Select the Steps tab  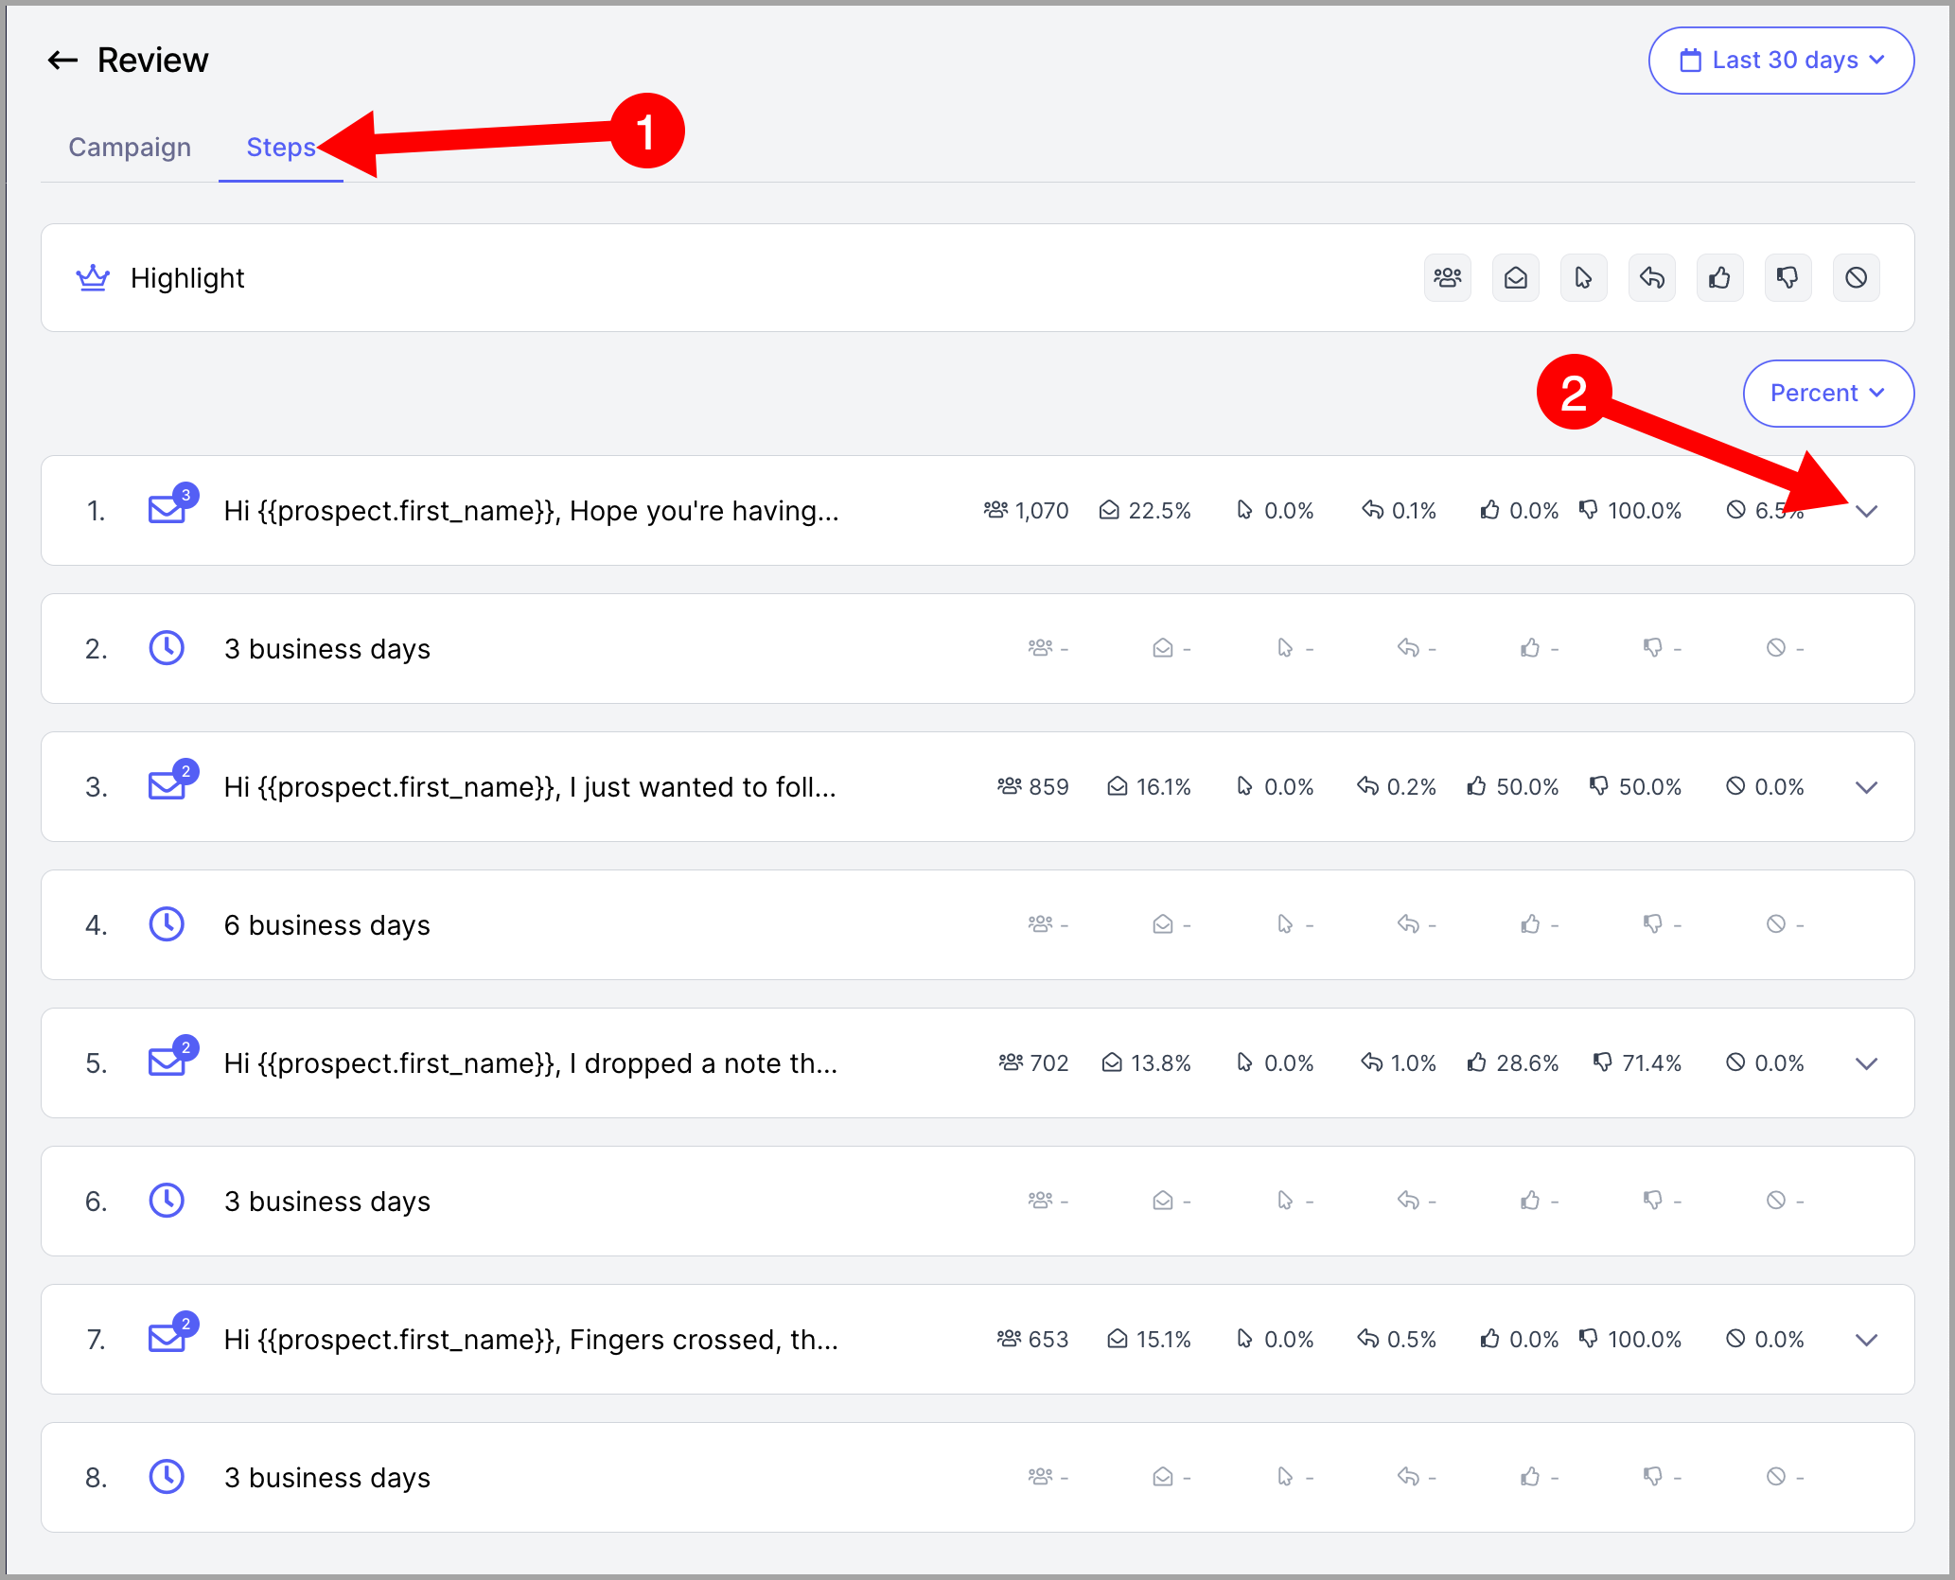click(x=281, y=148)
